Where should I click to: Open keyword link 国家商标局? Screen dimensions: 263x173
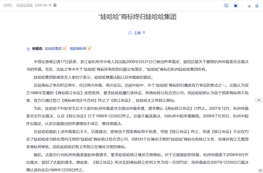coord(78,49)
